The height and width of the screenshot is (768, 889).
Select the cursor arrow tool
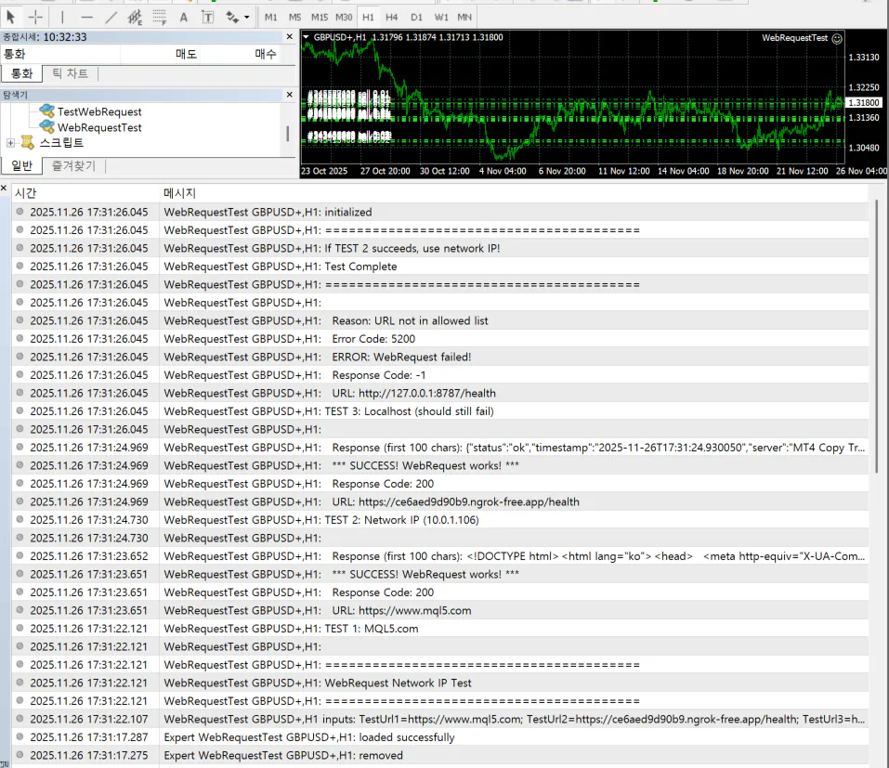[12, 17]
